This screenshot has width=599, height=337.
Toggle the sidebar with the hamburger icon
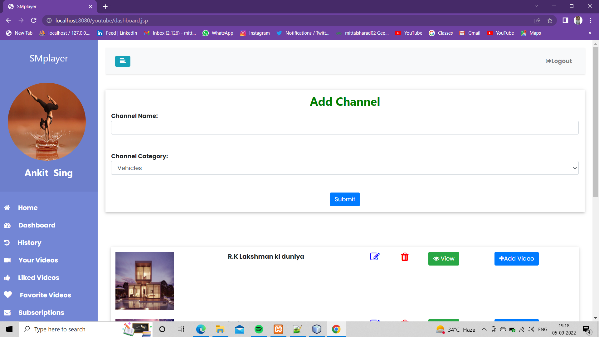[122, 61]
